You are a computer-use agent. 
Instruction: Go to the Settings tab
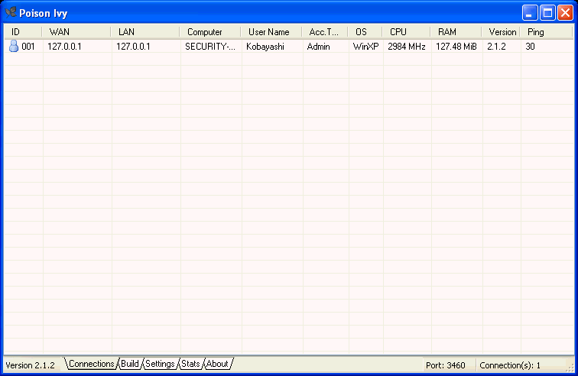pos(160,364)
